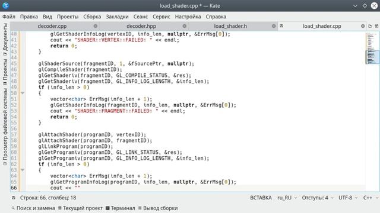Viewport: 380px width, 213px height.
Task: Click the split view icon at tab bar end
Action: [376, 26]
